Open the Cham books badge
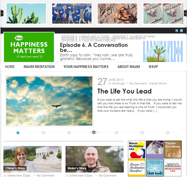Screen dimensions: 187x177 (155, 168)
